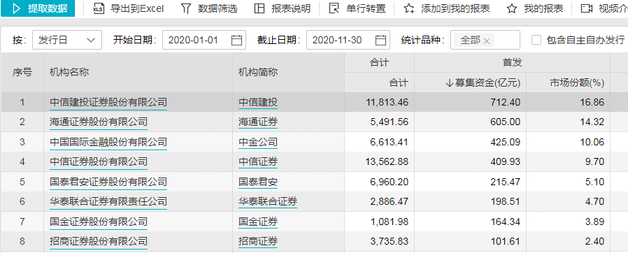Open 海通证券股份有限公司 link
This screenshot has width=628, height=253.
99,122
